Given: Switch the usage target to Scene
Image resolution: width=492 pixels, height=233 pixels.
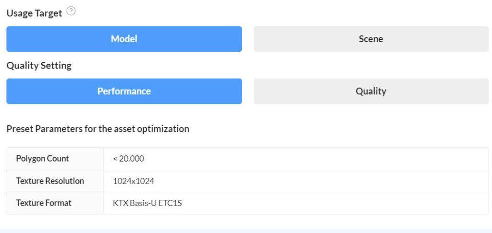Looking at the screenshot, I should (371, 39).
